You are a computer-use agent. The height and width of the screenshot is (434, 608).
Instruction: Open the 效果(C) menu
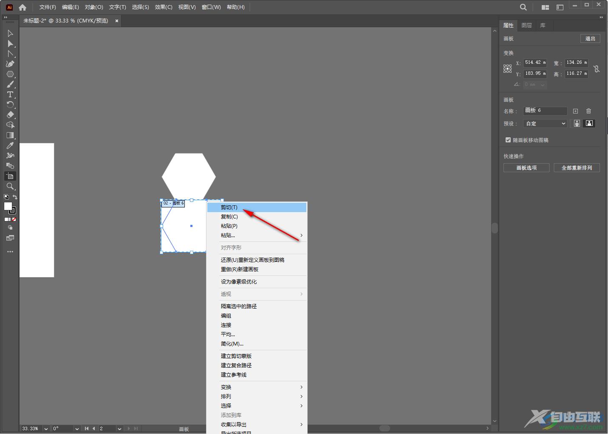[164, 7]
